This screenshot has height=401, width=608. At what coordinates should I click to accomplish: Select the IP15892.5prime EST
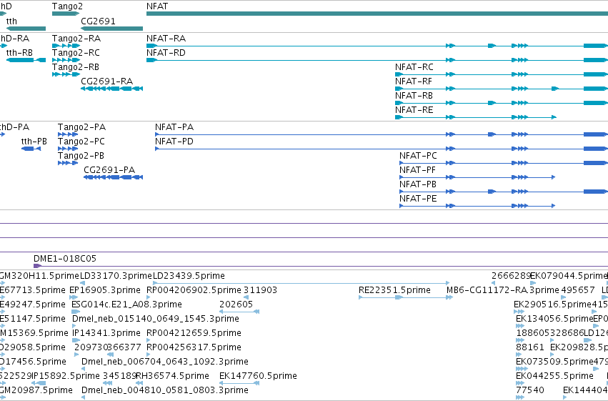tap(39, 383)
